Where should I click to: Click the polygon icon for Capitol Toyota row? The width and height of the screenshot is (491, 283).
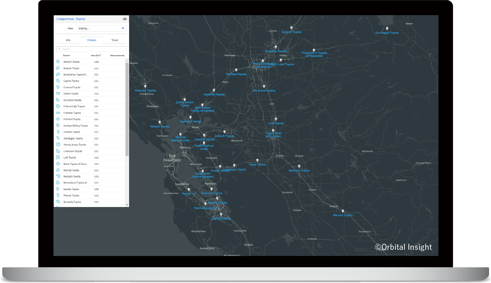click(58, 81)
